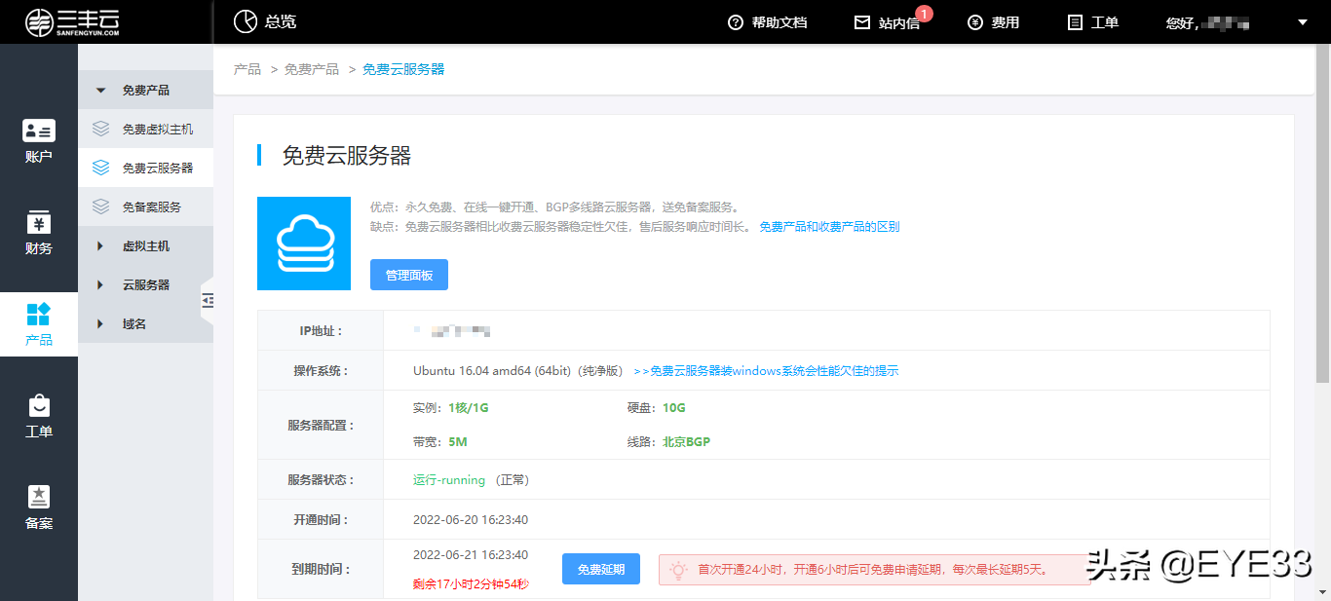
Task: Open the user account dropdown arrow
Action: (1303, 22)
